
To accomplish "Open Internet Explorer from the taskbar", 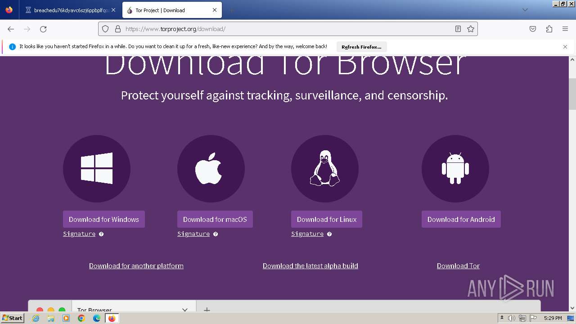I will tap(36, 318).
